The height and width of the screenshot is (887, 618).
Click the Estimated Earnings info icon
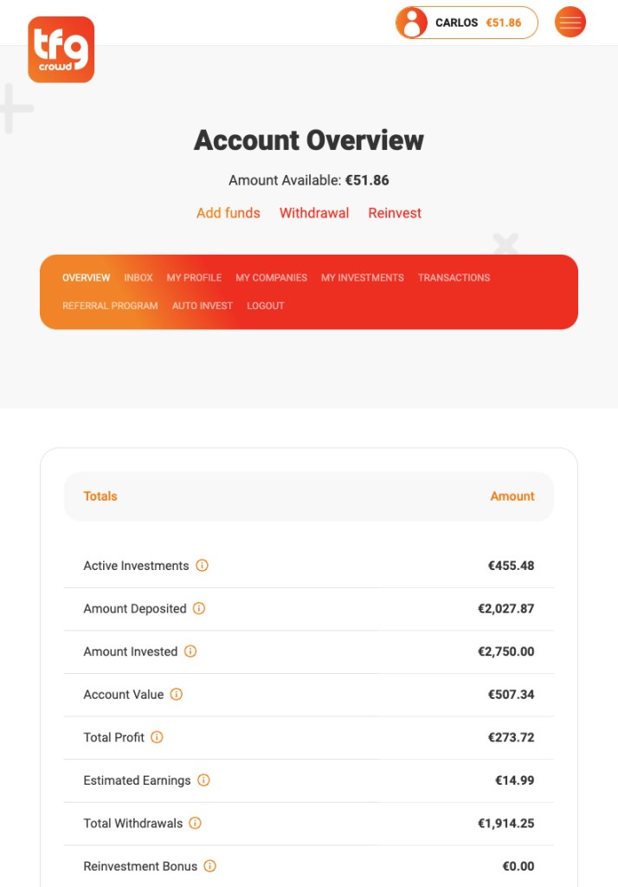coord(204,780)
